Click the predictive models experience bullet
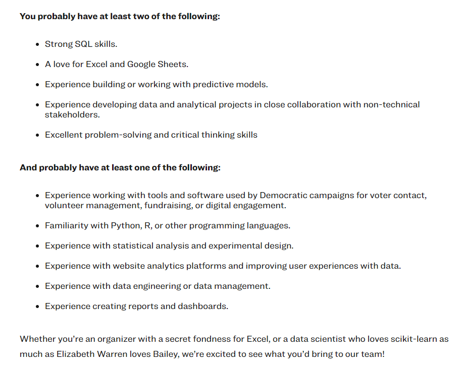Screen dimensions: 461x367 [156, 84]
